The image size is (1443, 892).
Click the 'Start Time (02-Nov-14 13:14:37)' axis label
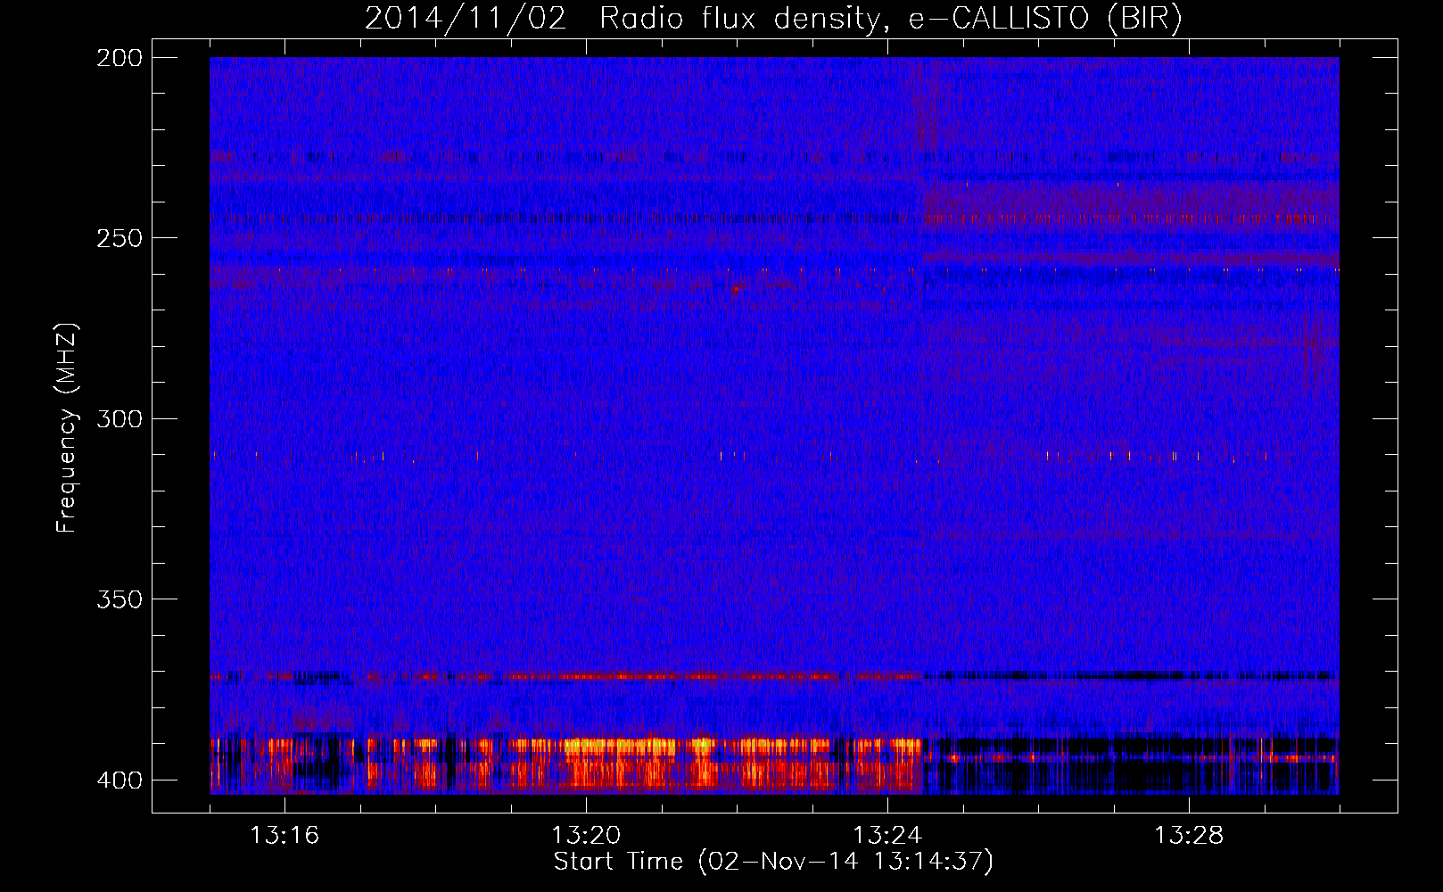pos(773,862)
